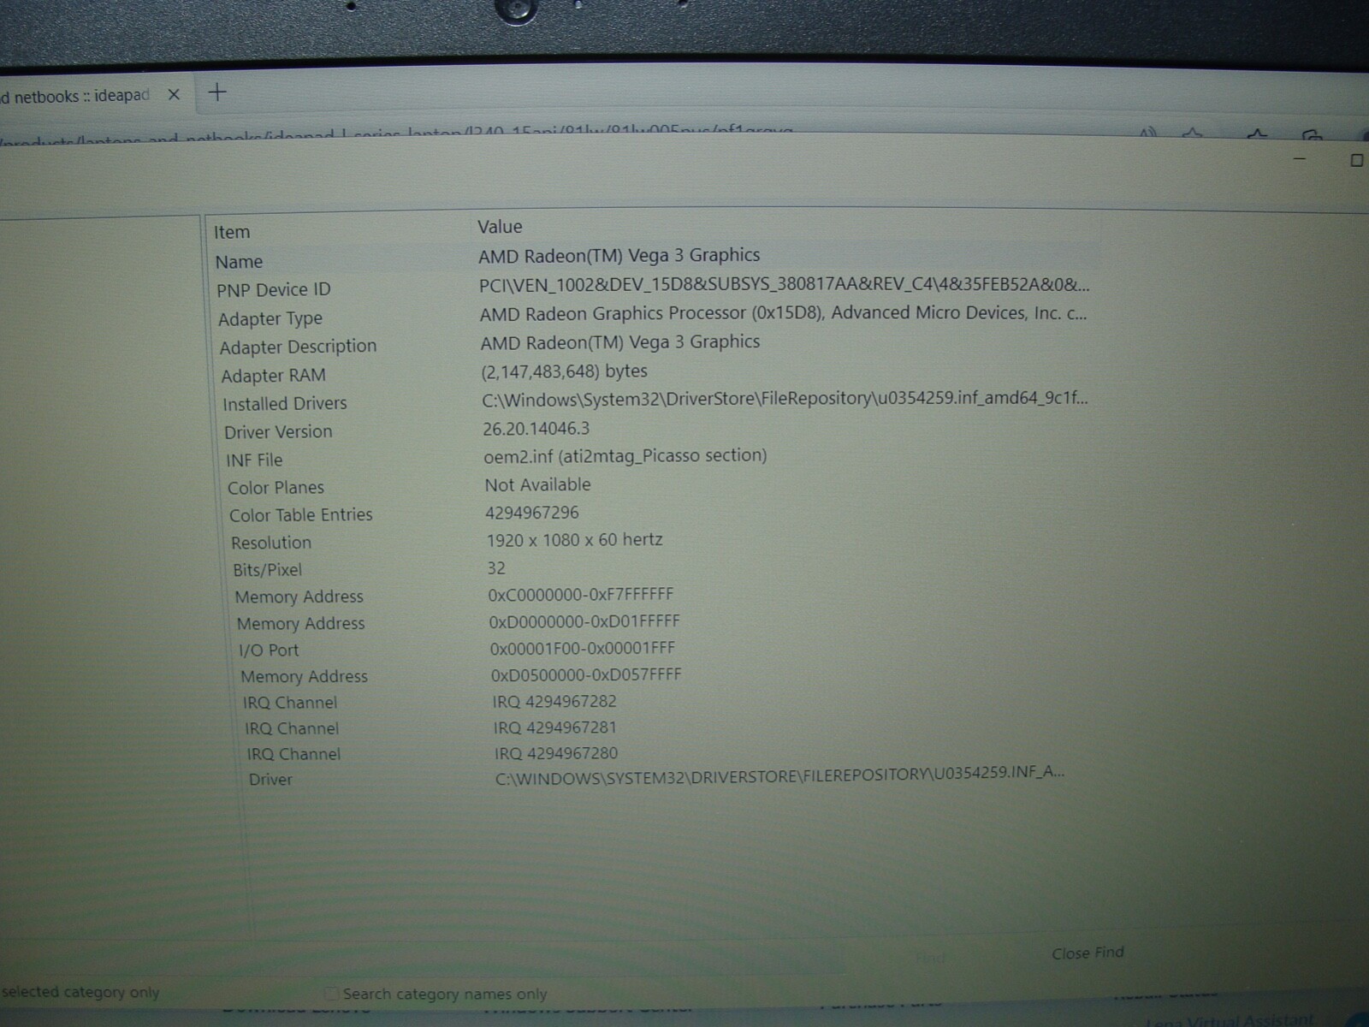Screen dimensions: 1369x1027
Task: Click value 0xD0500000-0xD057FFFF
Action: tap(586, 675)
